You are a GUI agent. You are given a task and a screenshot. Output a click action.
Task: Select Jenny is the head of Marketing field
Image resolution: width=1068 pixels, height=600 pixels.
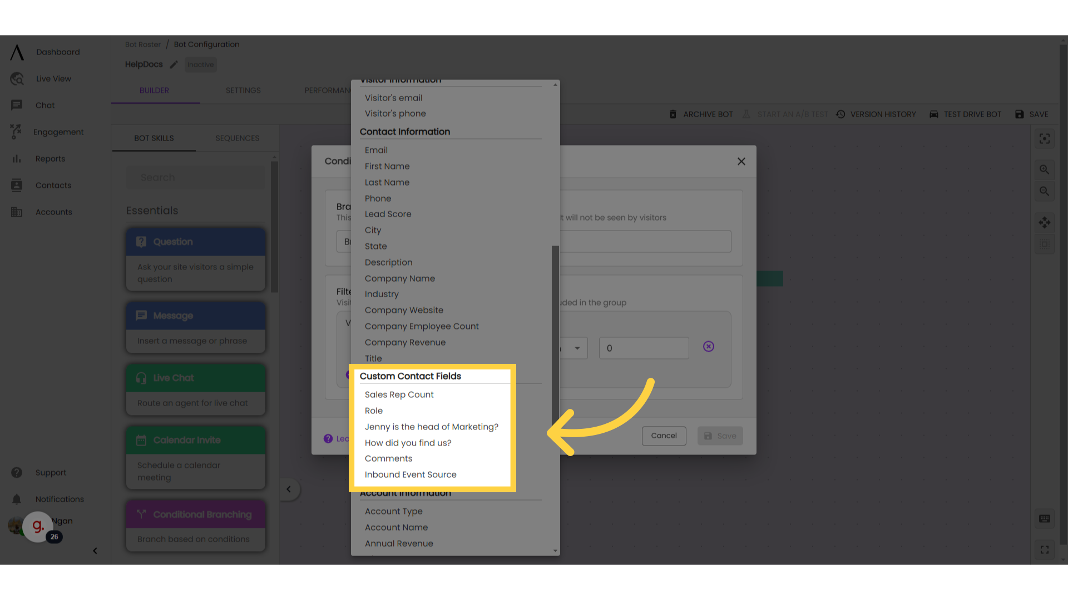point(431,426)
